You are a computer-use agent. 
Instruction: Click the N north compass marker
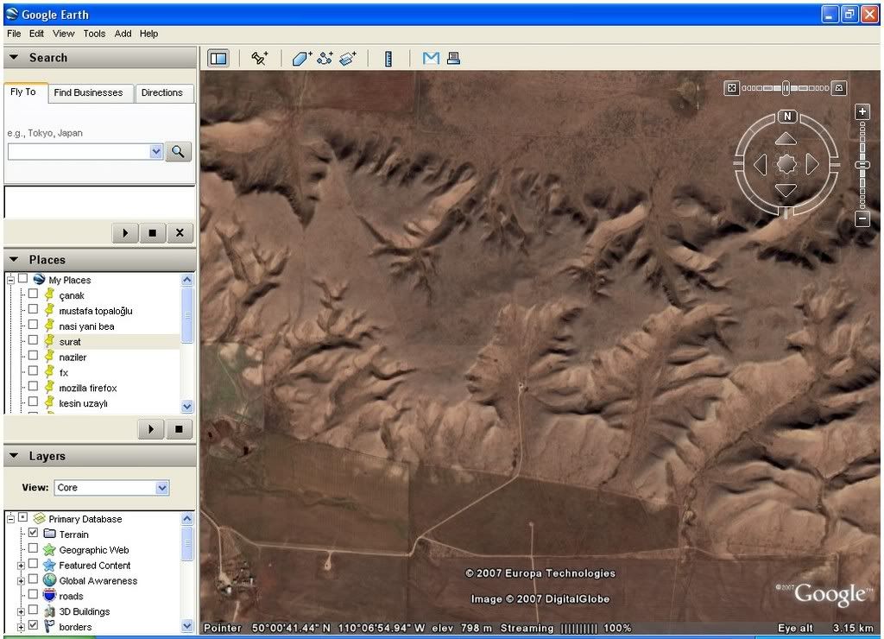[787, 117]
